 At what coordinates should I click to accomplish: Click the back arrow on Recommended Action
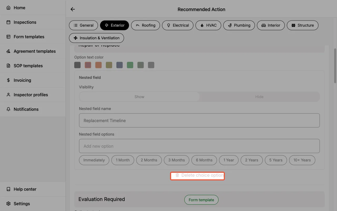point(72,9)
